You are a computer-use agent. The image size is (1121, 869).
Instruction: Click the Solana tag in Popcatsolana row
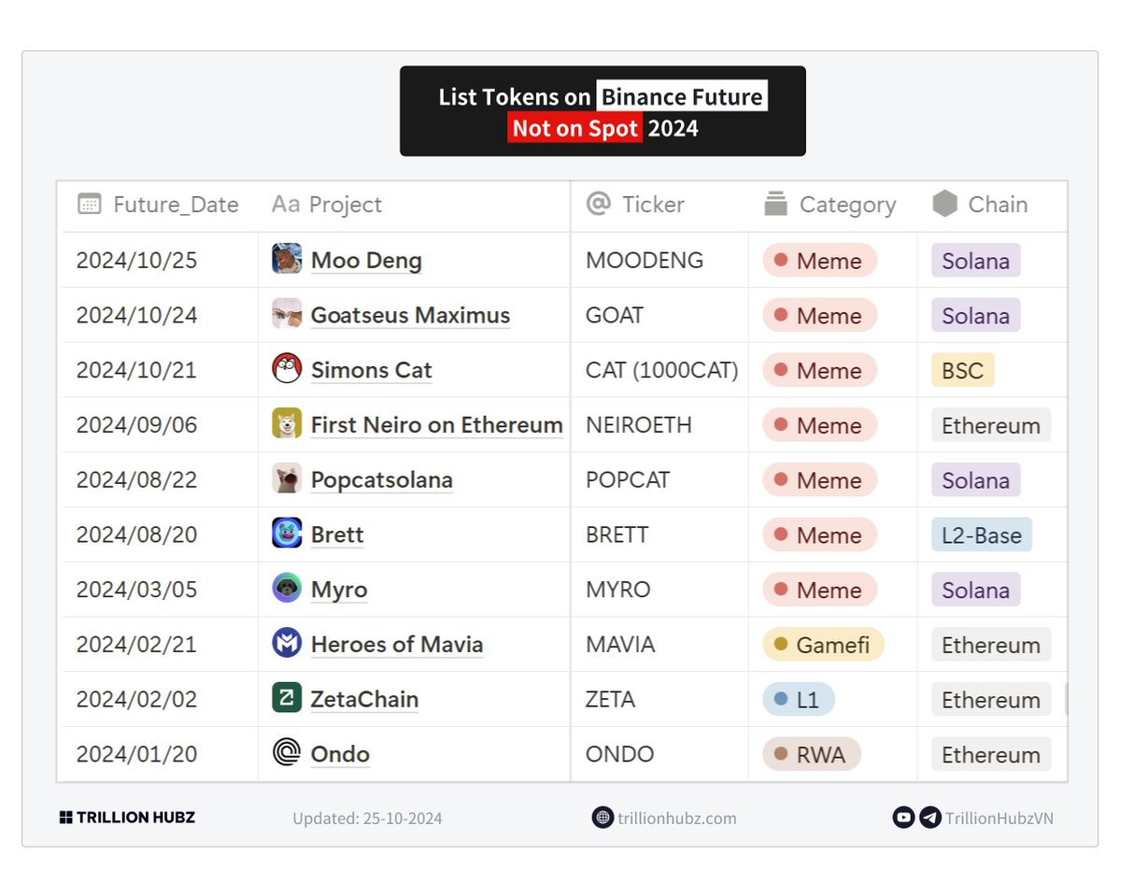point(975,480)
